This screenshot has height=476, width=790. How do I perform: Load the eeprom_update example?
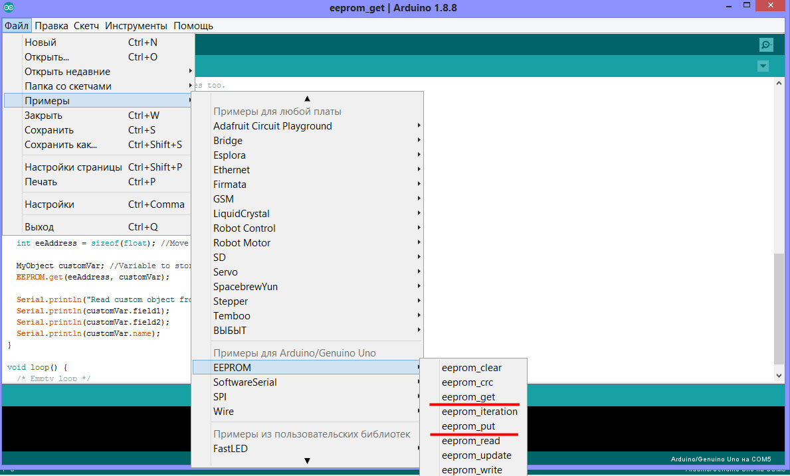tap(474, 455)
